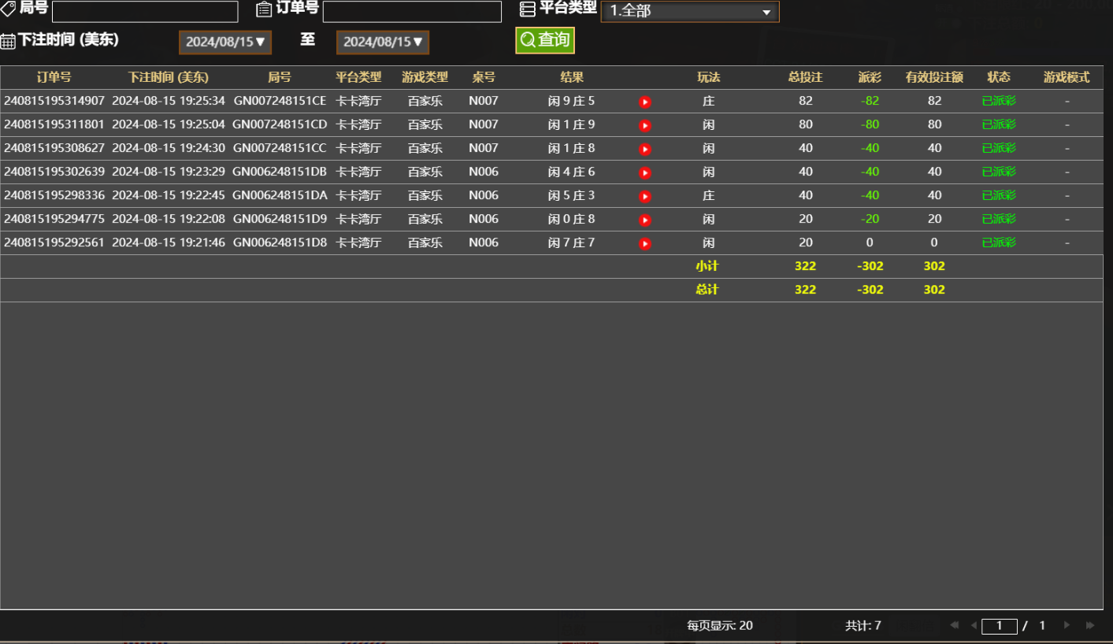Play replay for the 闲 5 庄 3 result
The width and height of the screenshot is (1113, 644).
coord(644,196)
